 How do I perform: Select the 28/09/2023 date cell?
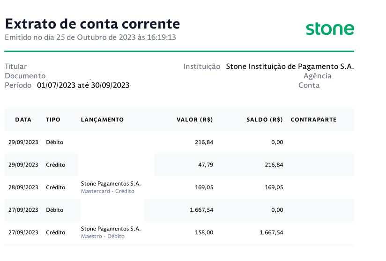point(23,187)
